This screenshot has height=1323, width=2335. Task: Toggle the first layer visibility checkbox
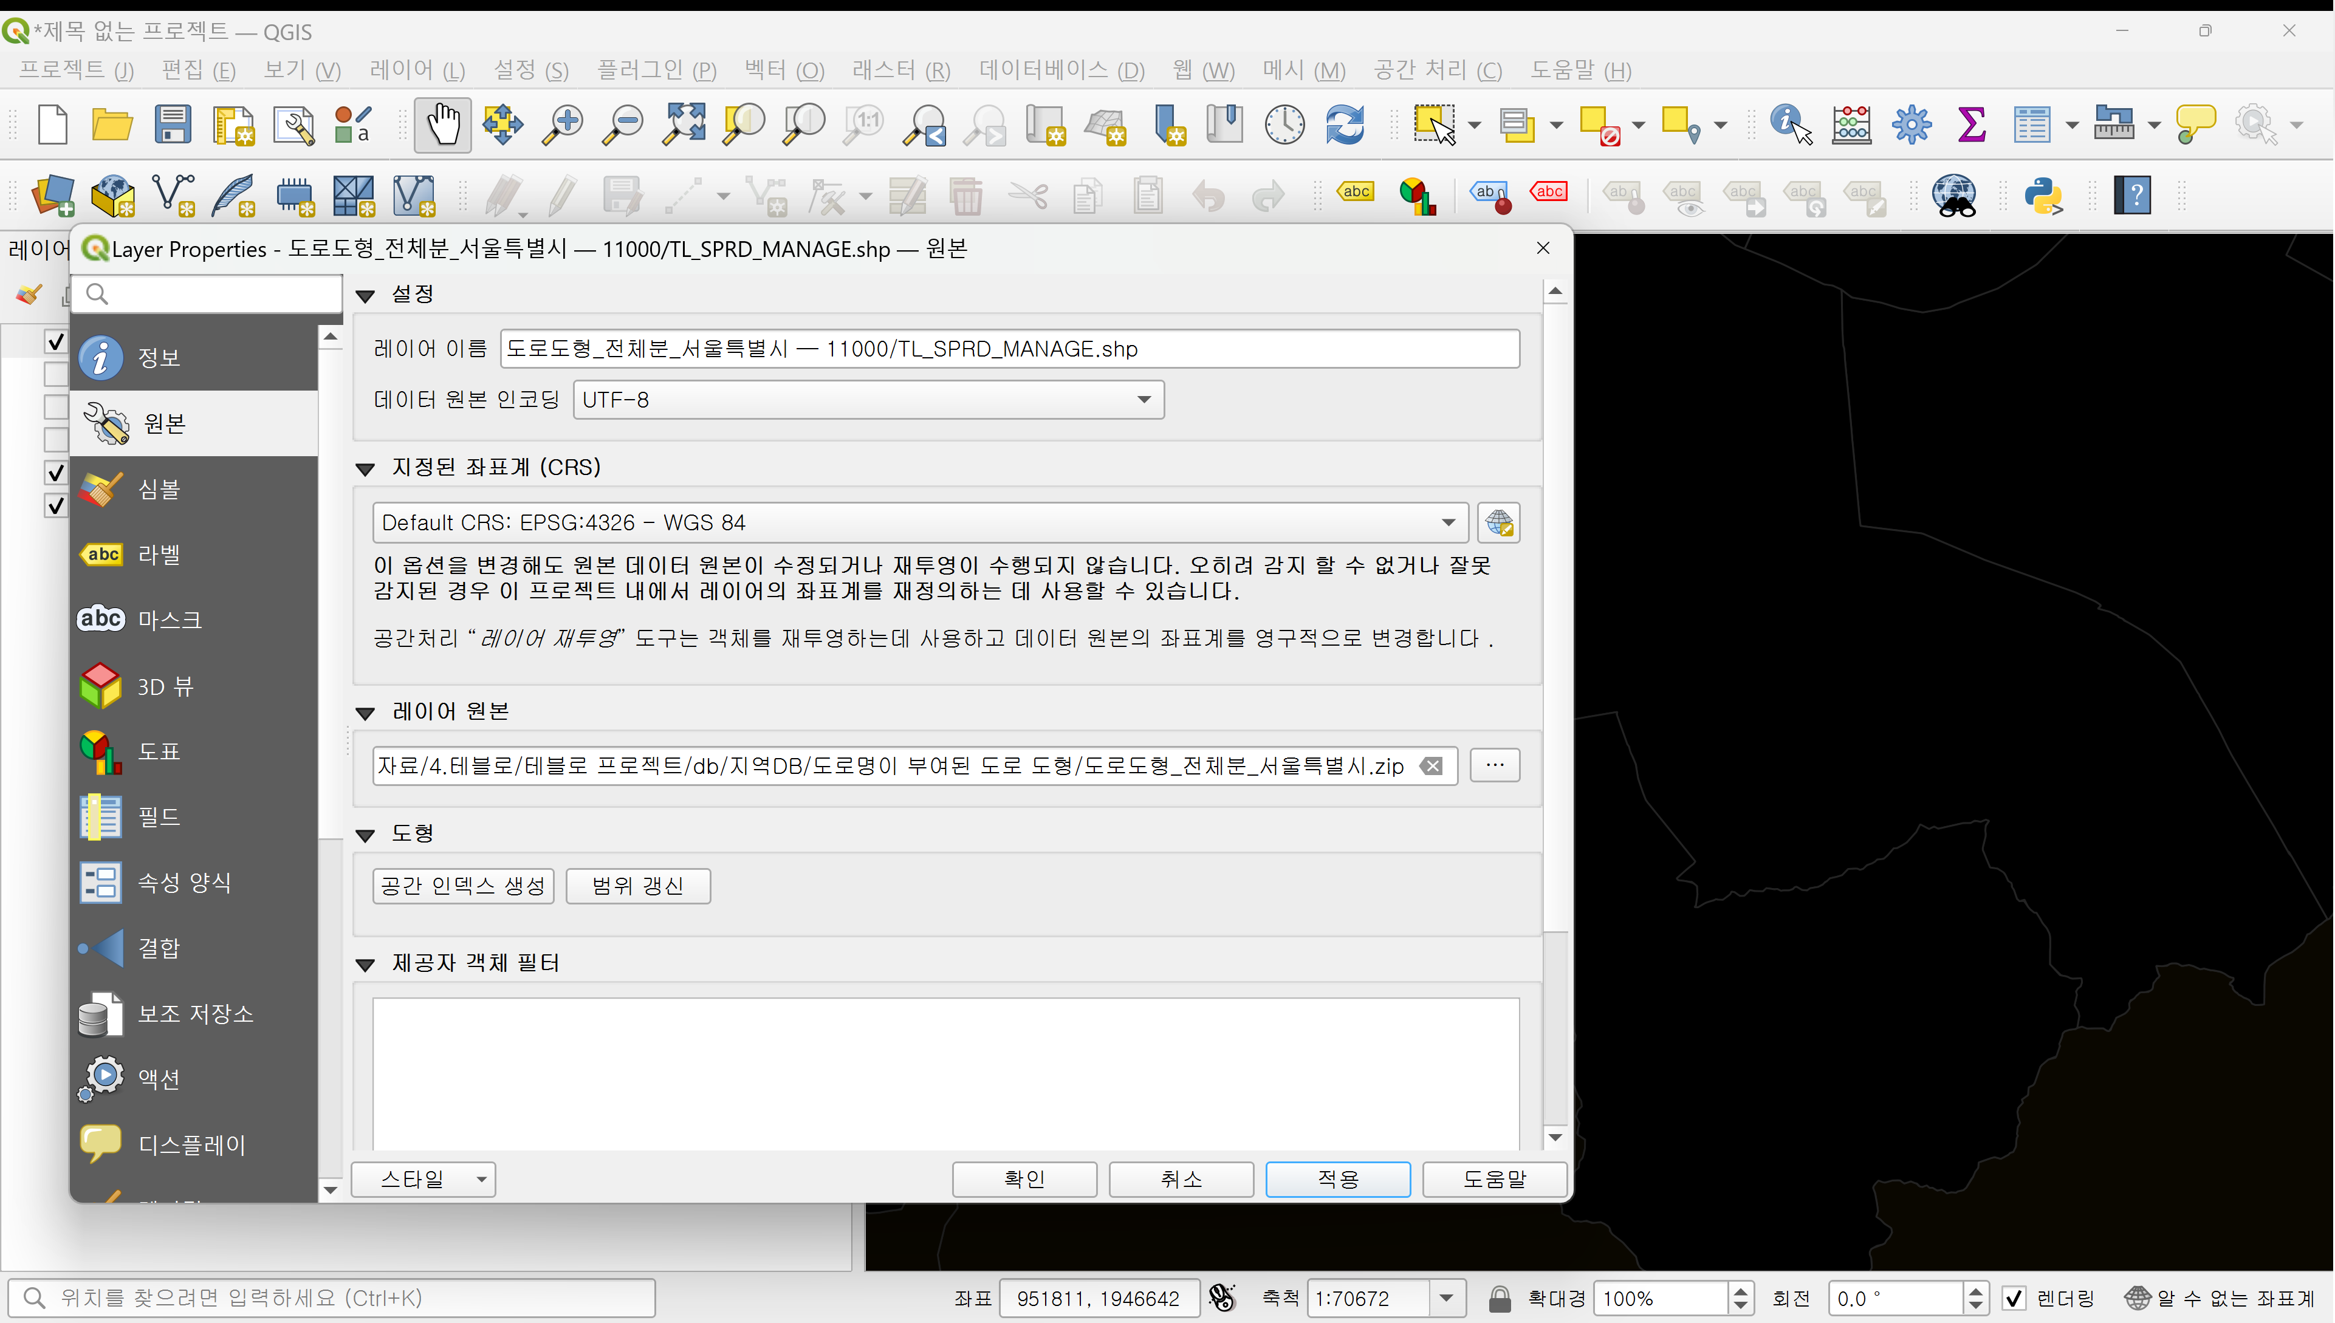click(x=55, y=341)
